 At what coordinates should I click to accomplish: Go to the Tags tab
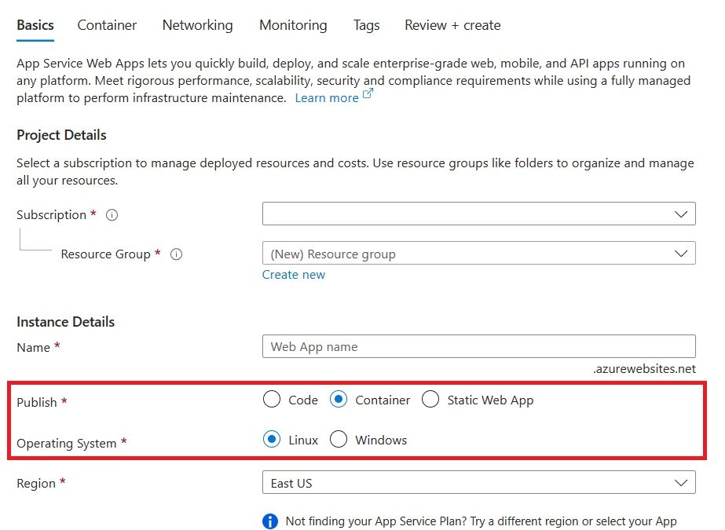pos(366,25)
